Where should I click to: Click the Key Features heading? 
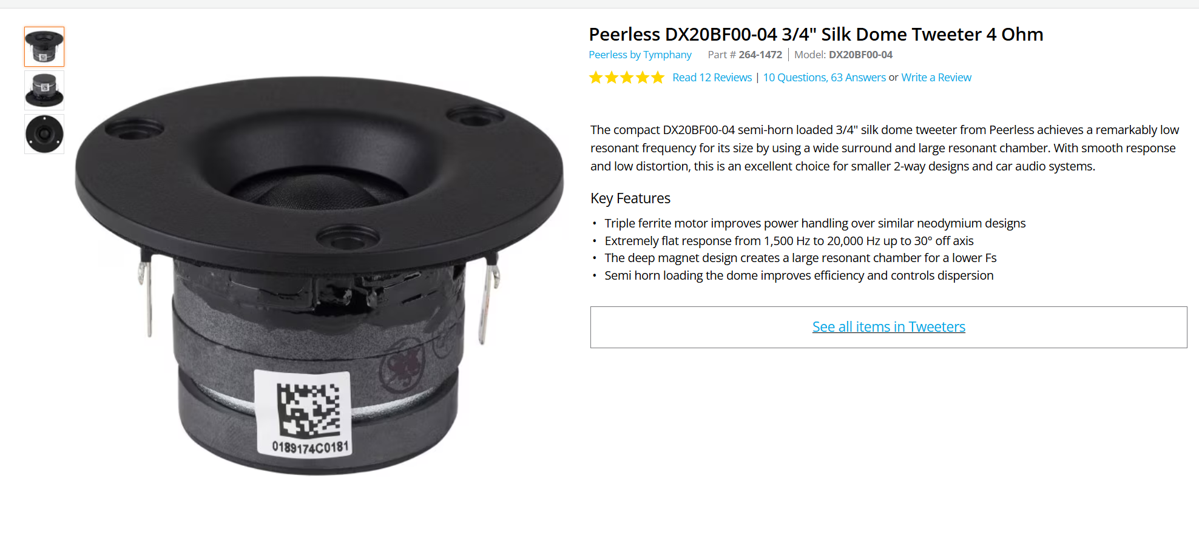coord(630,198)
